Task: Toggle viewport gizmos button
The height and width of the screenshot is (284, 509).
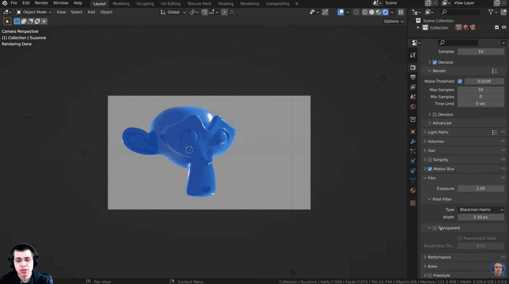Action: click(x=325, y=12)
